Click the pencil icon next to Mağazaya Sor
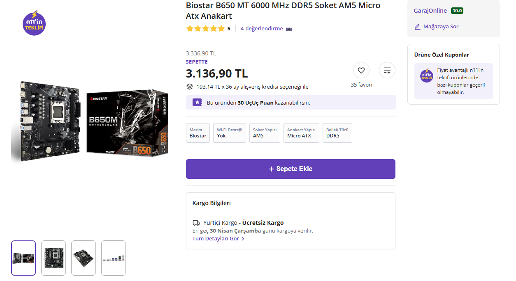The width and height of the screenshot is (516, 281). point(417,27)
